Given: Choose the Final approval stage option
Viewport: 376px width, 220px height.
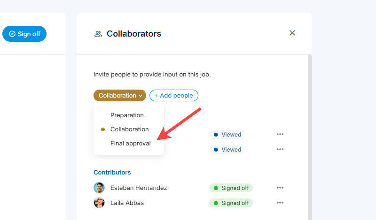Looking at the screenshot, I should pos(130,144).
